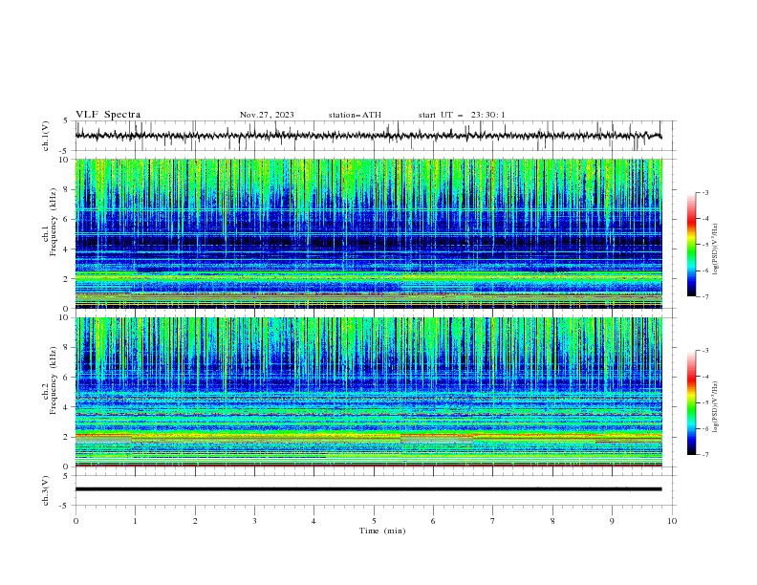Click the ch.1 colorbar gradient scale

tap(692, 245)
